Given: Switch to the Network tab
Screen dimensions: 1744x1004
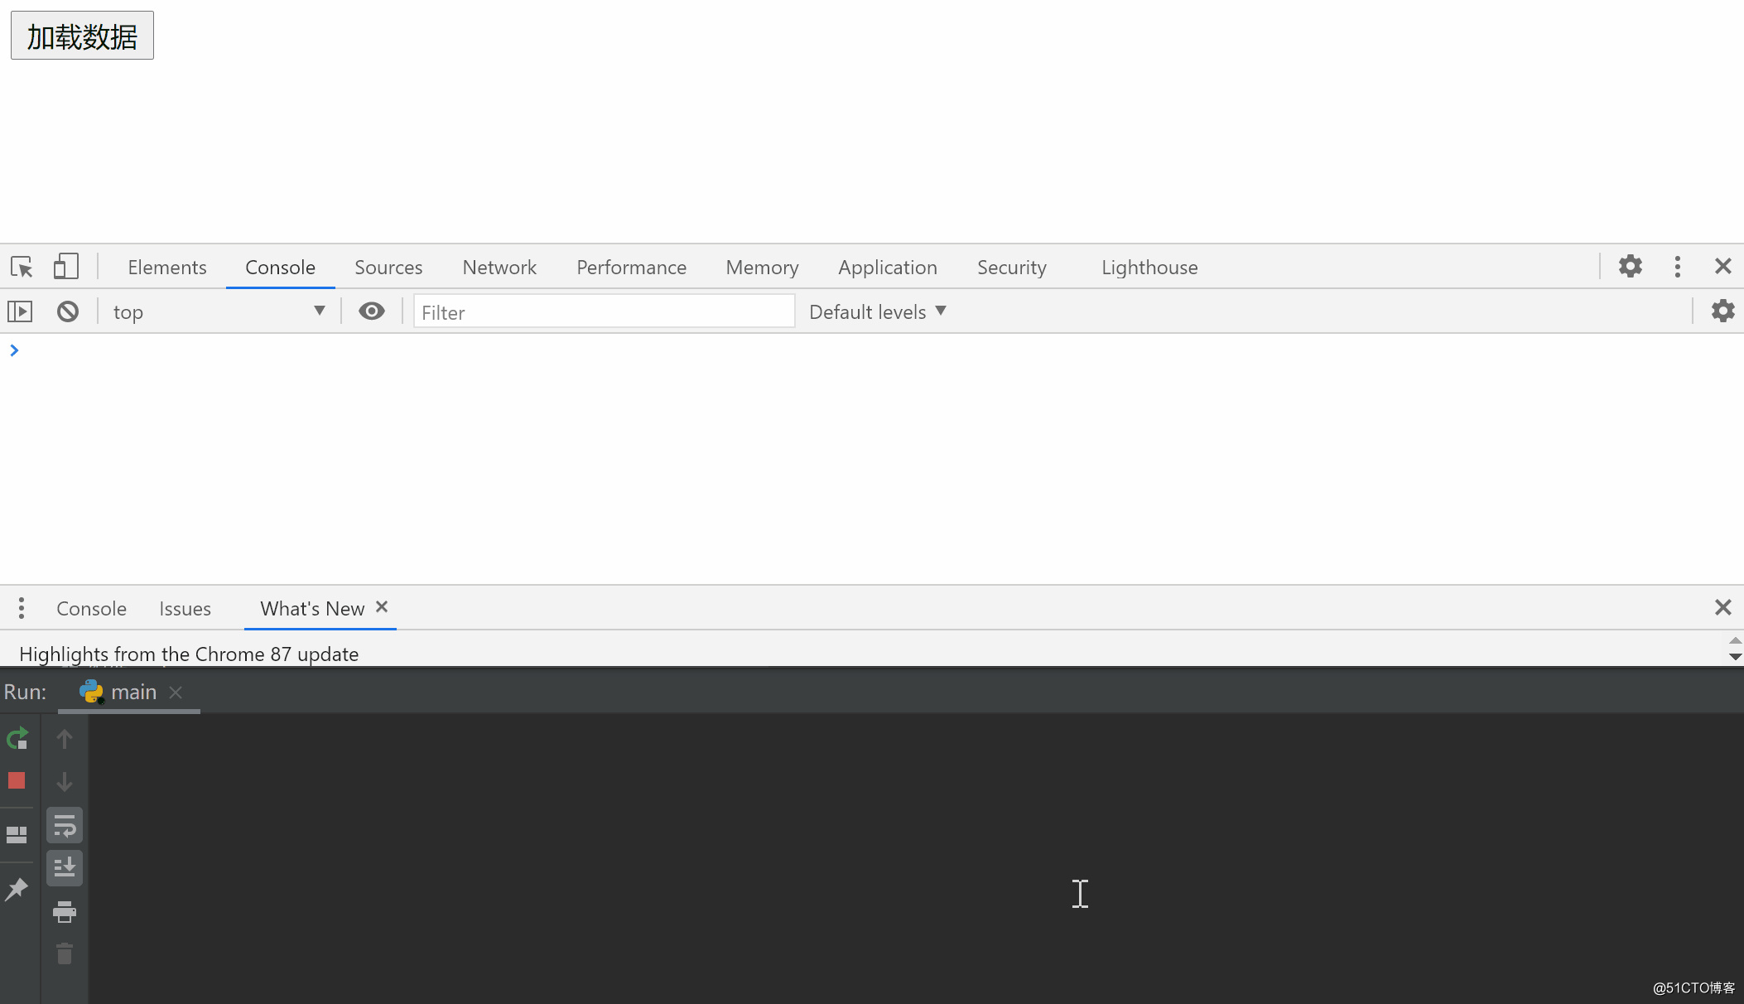Looking at the screenshot, I should pyautogui.click(x=499, y=267).
